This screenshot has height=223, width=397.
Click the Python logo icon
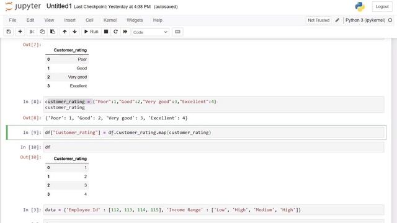pyautogui.click(x=360, y=7)
